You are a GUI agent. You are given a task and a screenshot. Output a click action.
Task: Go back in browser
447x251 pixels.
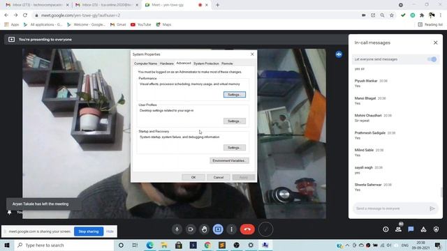tap(6, 15)
